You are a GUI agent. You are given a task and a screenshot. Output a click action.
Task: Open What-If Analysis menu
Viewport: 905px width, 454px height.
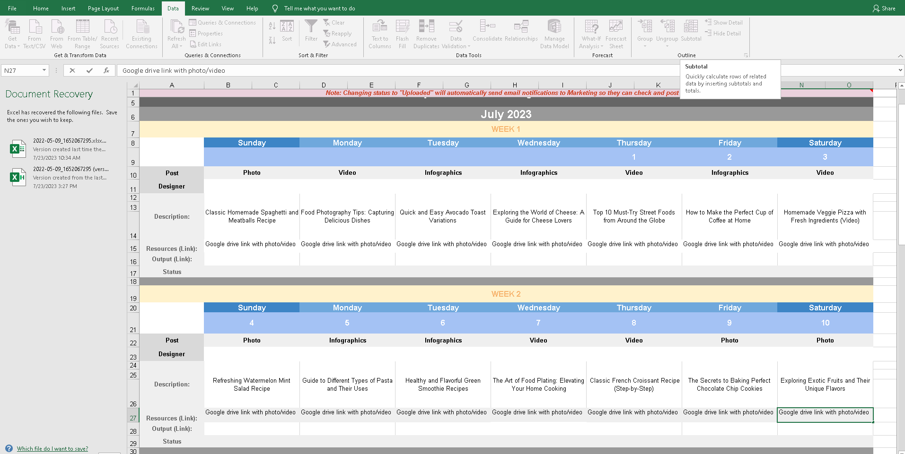click(591, 34)
